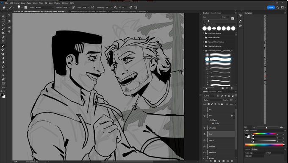Select the Magic Wand tool
Screen dimensions: 288x163
(3, 29)
